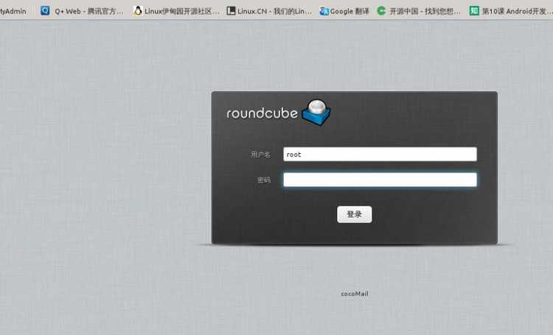This screenshot has height=335, width=553.
Task: Click the cocoMail footer text
Action: (x=355, y=294)
